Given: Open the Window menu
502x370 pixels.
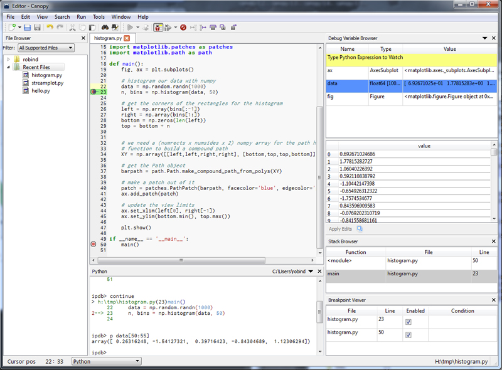Looking at the screenshot, I should [x=120, y=17].
